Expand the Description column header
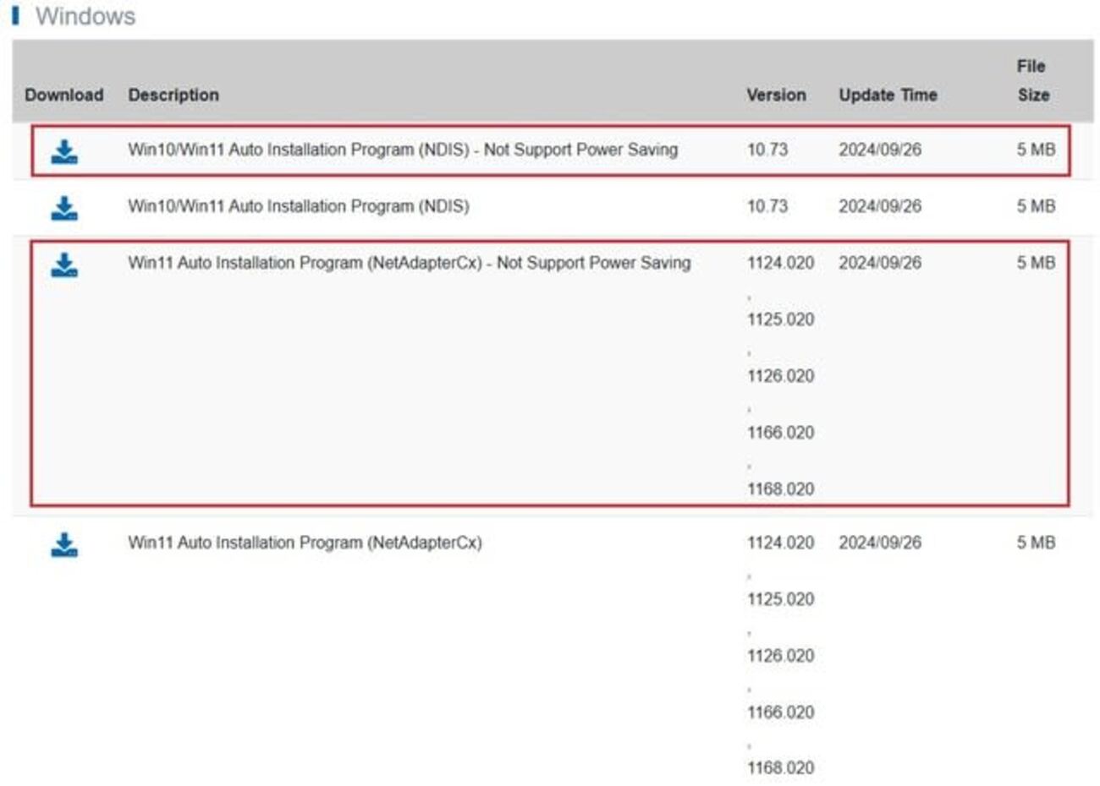 coord(175,95)
